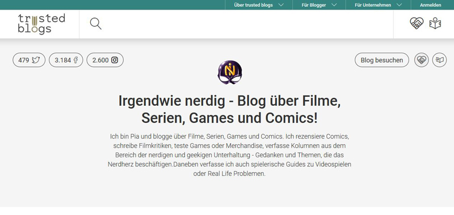Viewport: 454px width, 215px height.
Task: Click the search input area in header
Action: tap(236, 24)
